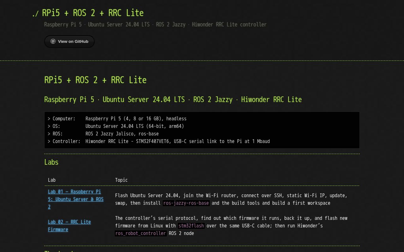Open Lab 02 RRC Lite Firmware link
The image size is (404, 252).
pos(69,226)
